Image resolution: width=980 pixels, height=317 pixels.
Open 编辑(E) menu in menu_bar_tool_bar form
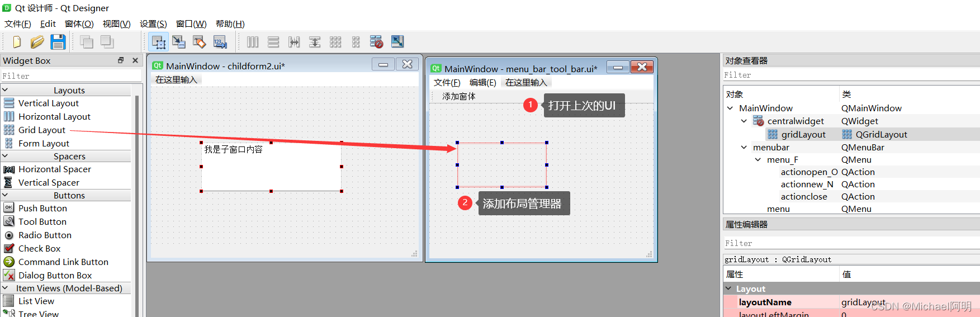[x=483, y=83]
